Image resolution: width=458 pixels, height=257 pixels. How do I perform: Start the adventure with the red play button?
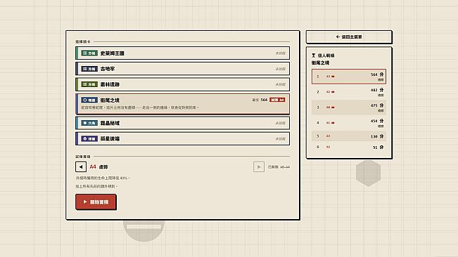tap(96, 202)
